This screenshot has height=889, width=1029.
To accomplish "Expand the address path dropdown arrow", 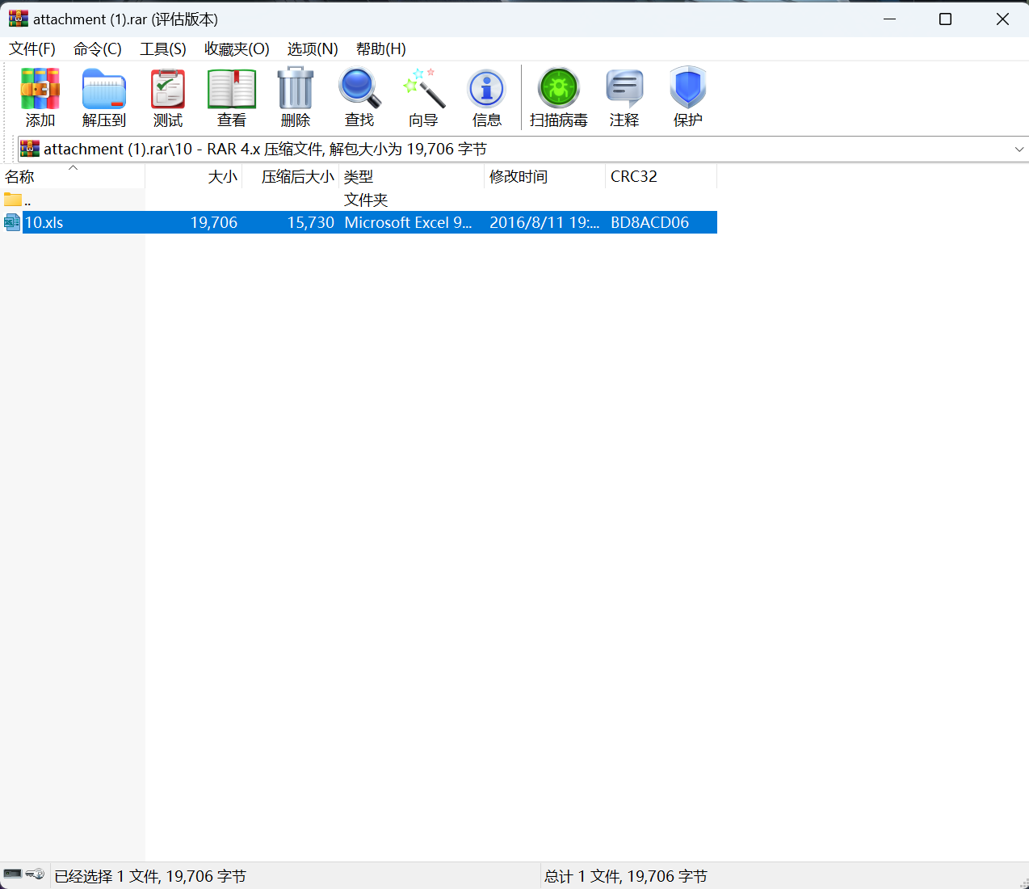I will pos(1019,150).
